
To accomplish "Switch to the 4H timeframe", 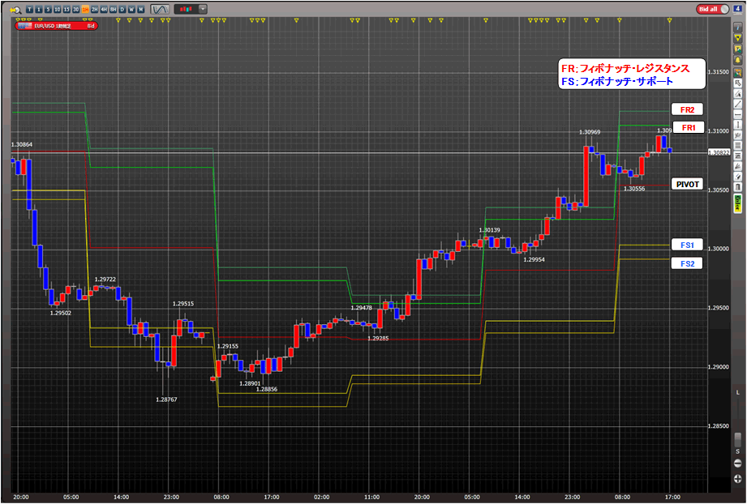I will point(104,10).
